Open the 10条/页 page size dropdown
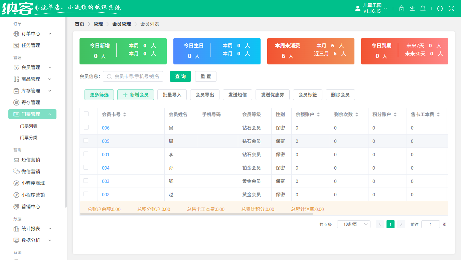This screenshot has height=260, width=461. (x=353, y=224)
